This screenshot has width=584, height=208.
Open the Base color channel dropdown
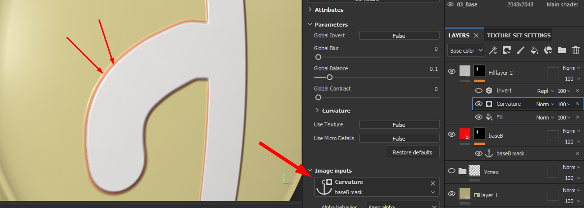467,51
